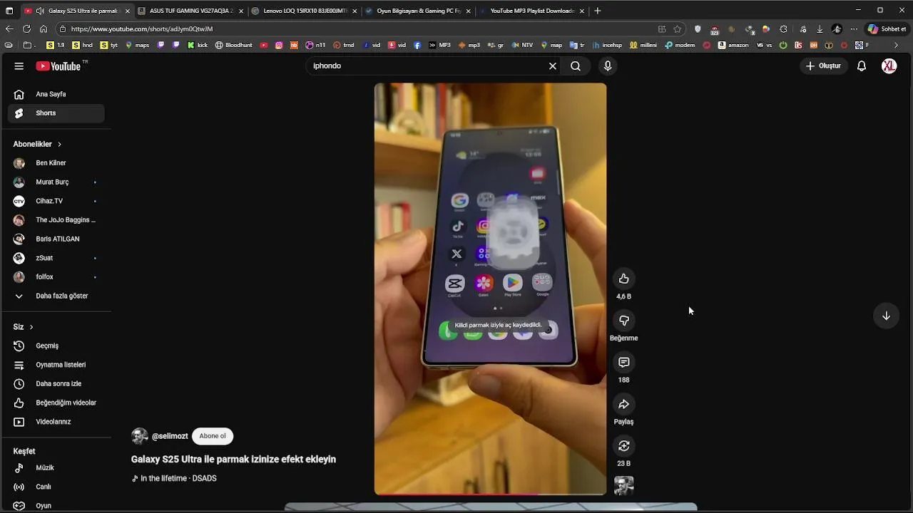The width and height of the screenshot is (913, 513).
Task: Mute the Galaxy S25 Ultra tab audio
Action: pyautogui.click(x=41, y=11)
